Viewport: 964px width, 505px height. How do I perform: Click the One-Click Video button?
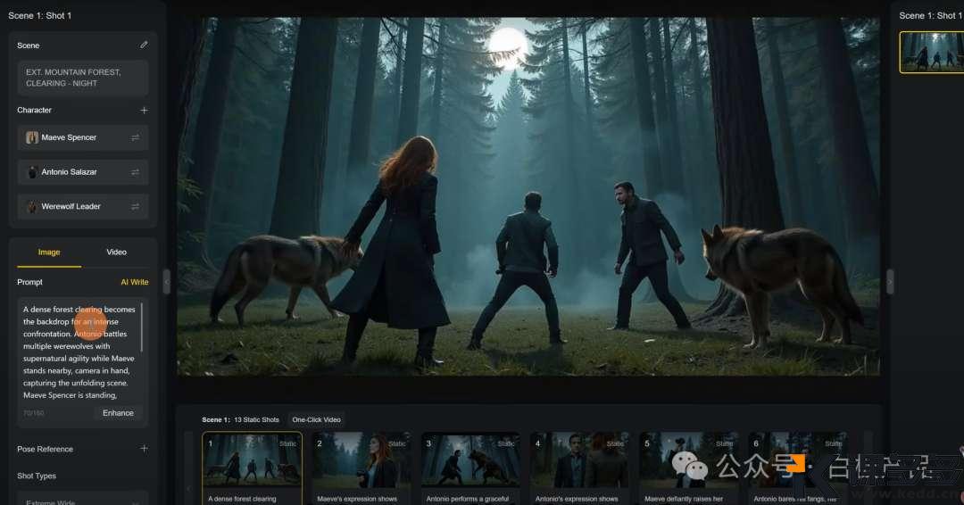[317, 419]
